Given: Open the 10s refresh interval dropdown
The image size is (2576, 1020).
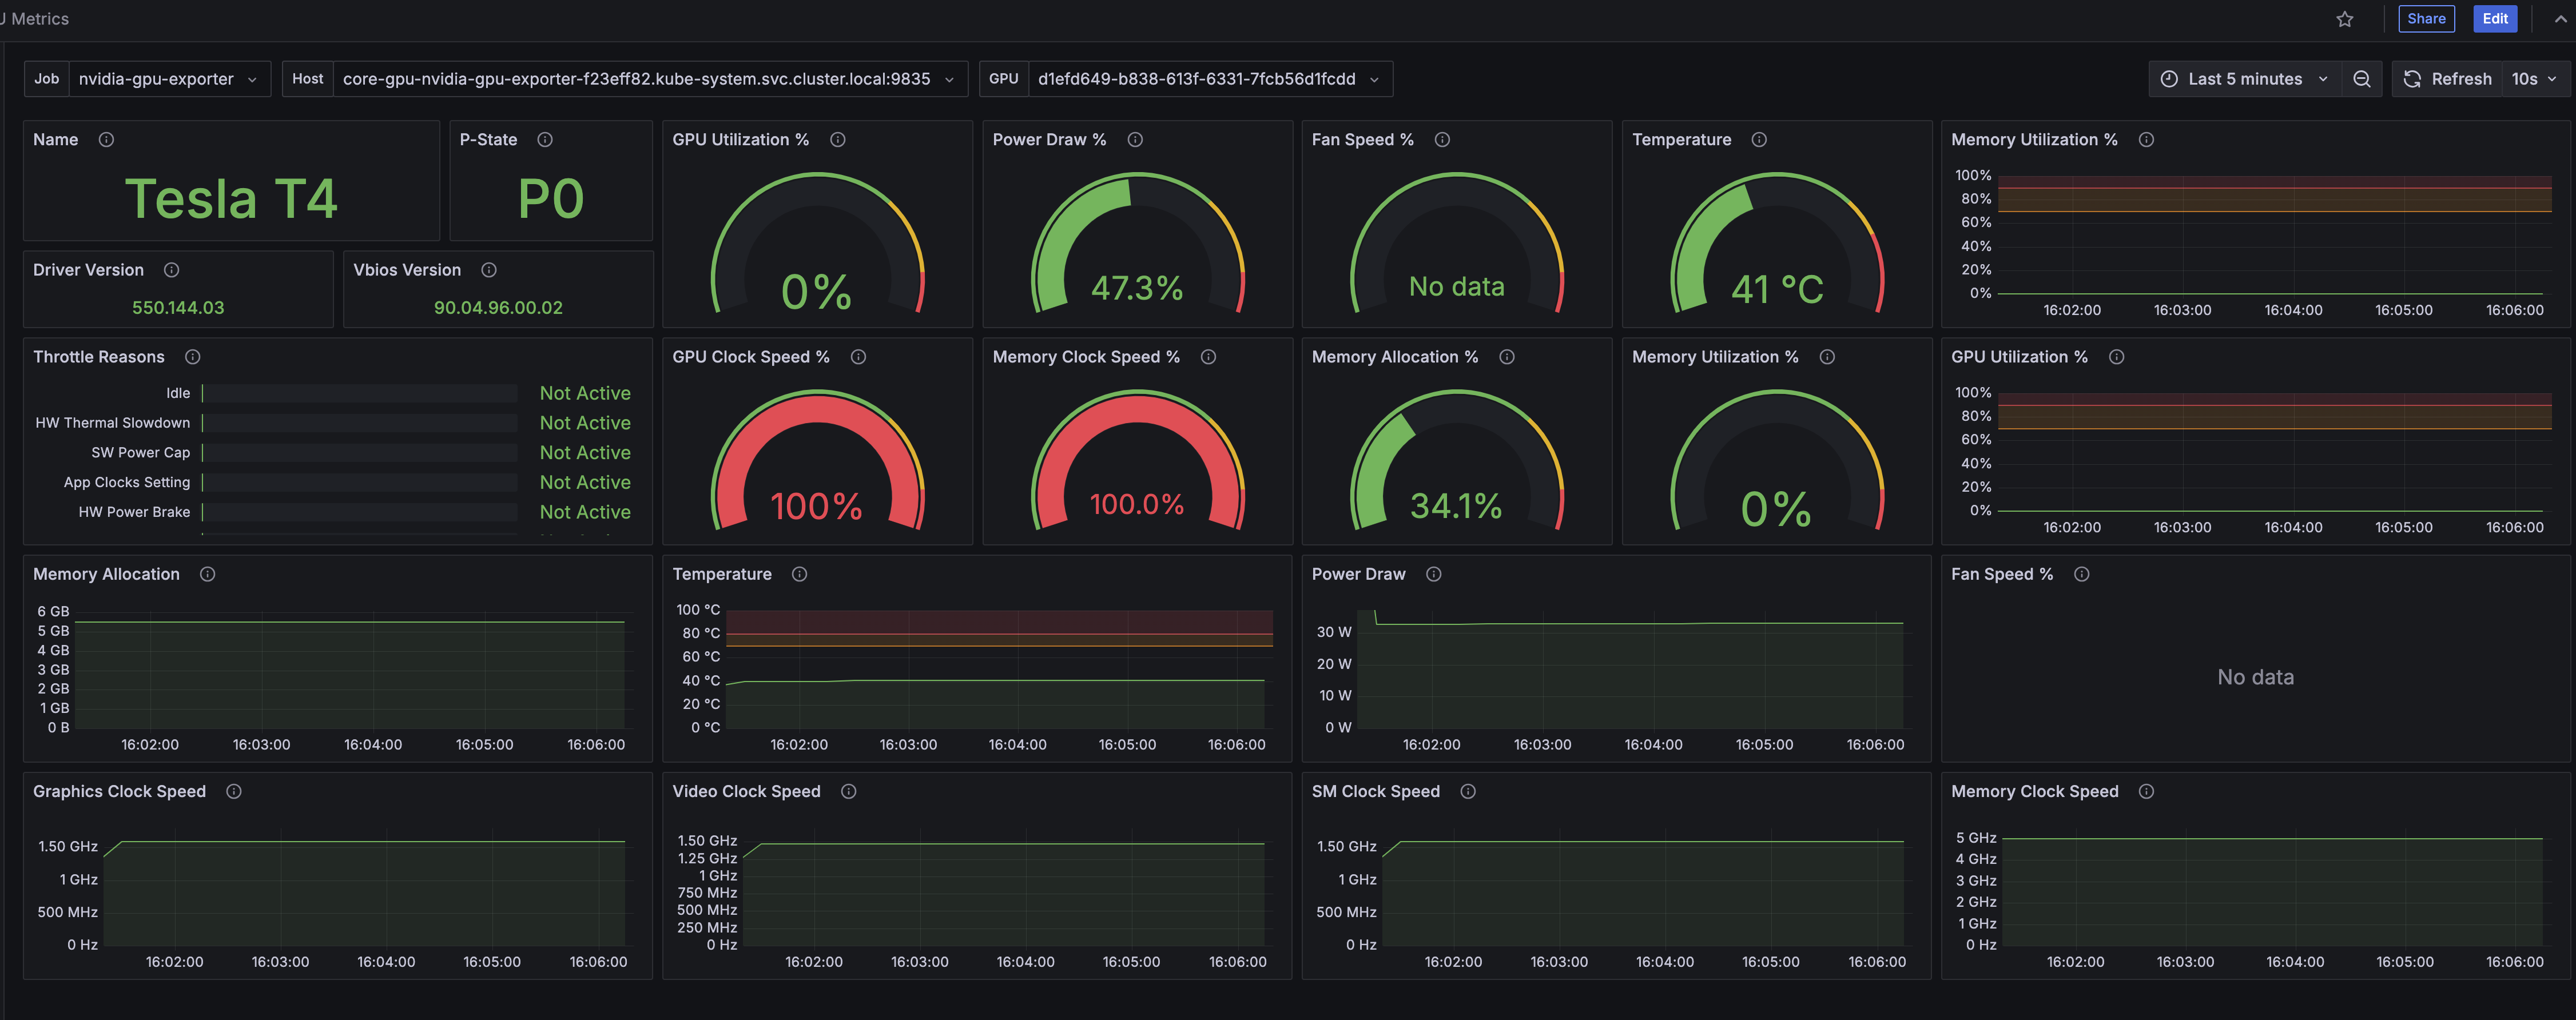Looking at the screenshot, I should (x=2533, y=79).
